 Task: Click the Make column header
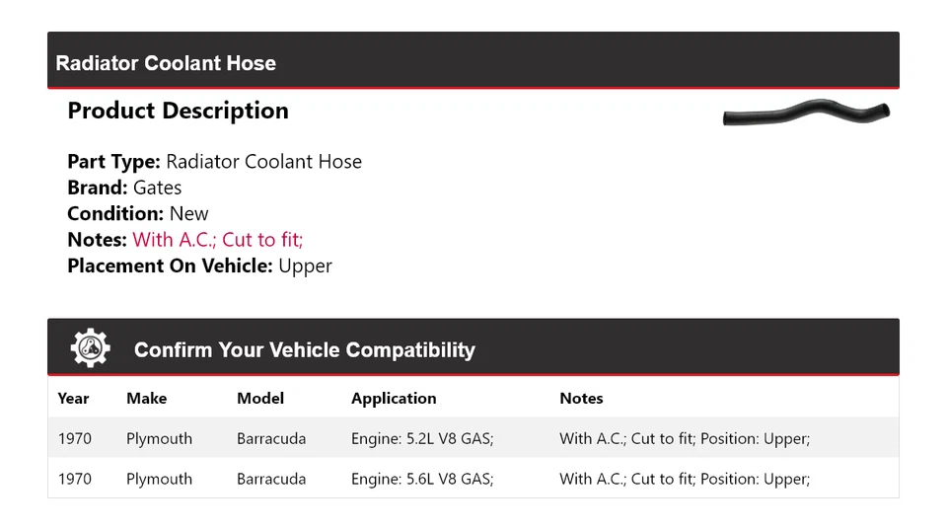[147, 399]
